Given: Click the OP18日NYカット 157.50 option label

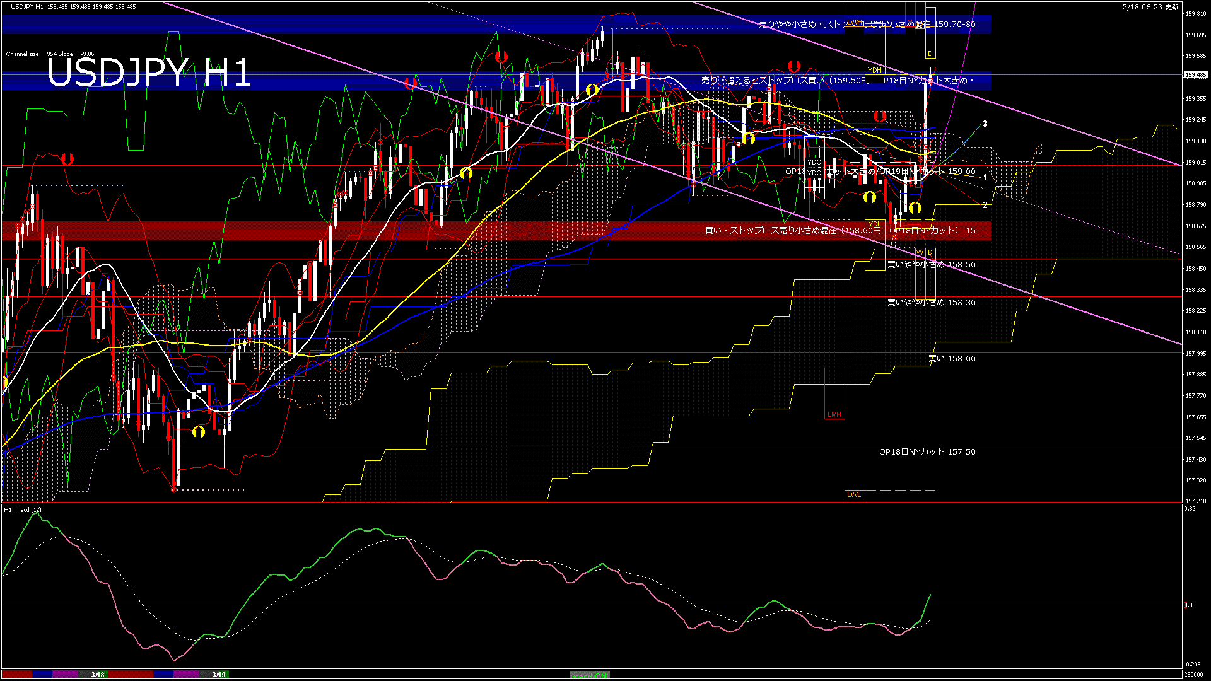Looking at the screenshot, I should pos(927,451).
